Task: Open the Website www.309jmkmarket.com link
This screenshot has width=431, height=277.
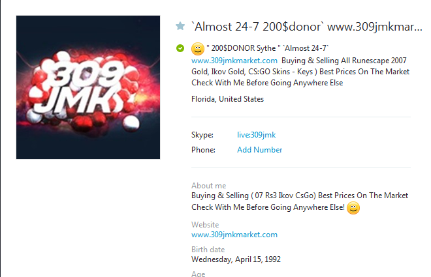Action: [234, 235]
